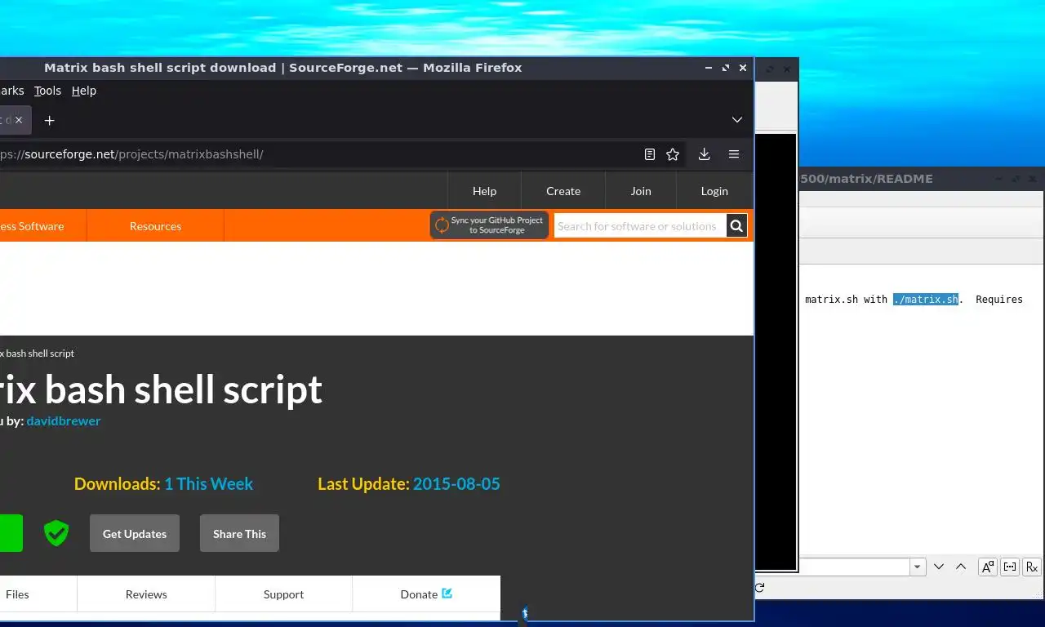Open the Help menu in Firefox
Image resolution: width=1045 pixels, height=627 pixels.
point(84,91)
